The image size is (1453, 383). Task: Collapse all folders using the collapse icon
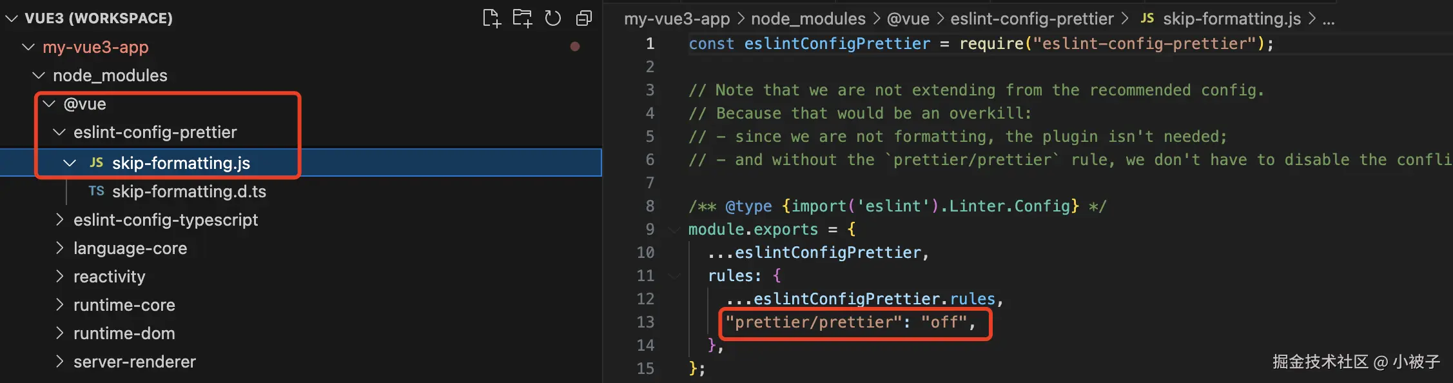(583, 18)
